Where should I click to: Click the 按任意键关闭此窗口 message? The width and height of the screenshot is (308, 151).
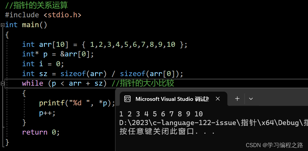167,132
